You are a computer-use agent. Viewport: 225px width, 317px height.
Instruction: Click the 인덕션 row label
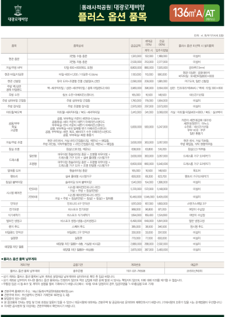click(14, 203)
